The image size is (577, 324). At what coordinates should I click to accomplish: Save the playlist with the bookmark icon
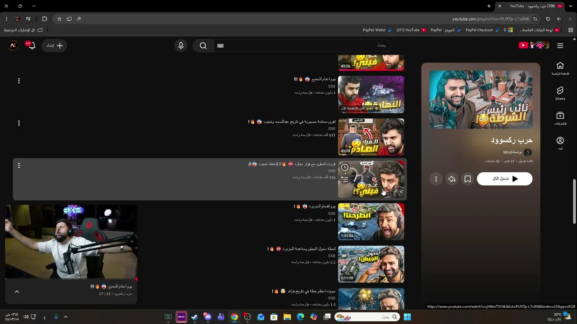467,179
